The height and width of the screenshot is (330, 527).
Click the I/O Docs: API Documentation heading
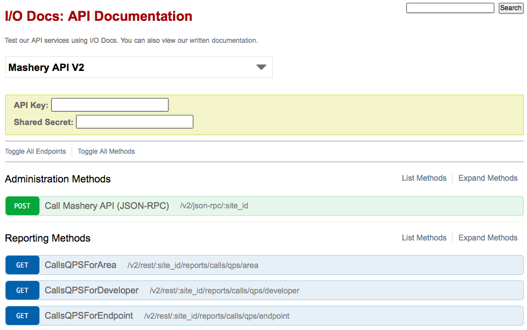click(x=99, y=16)
